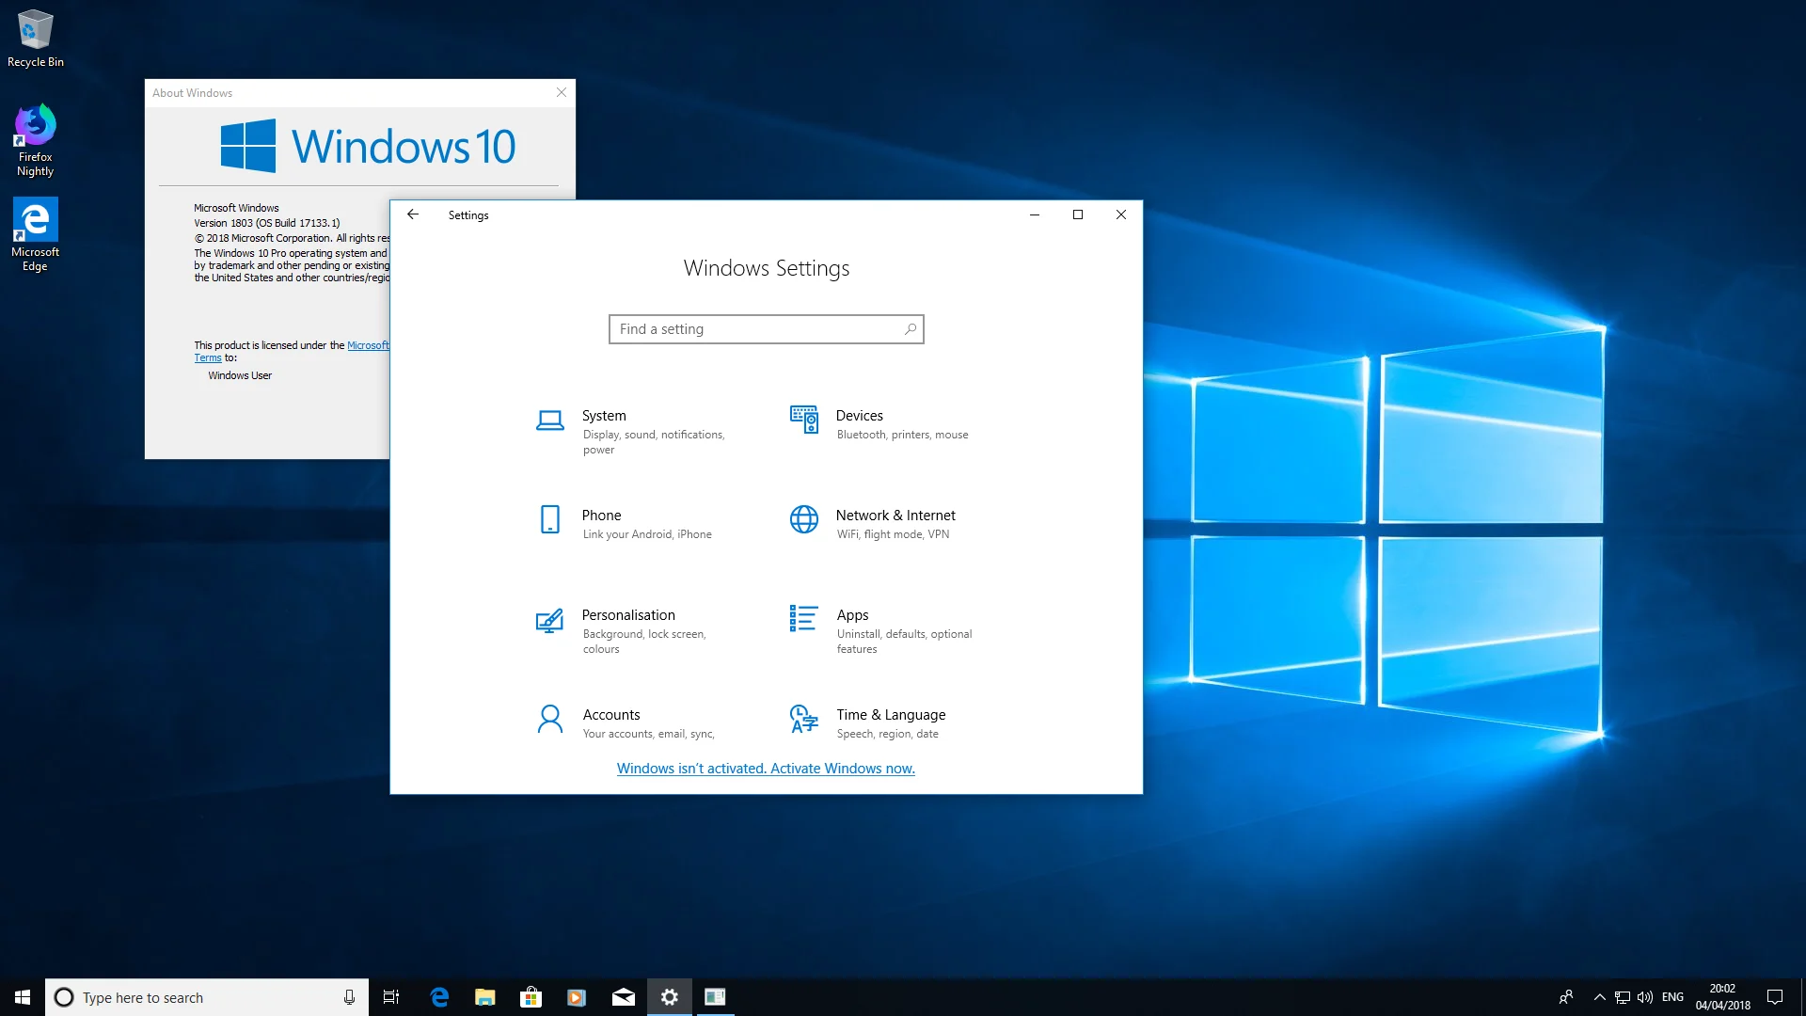Open the Terms link in About Windows
The width and height of the screenshot is (1806, 1016).
pyautogui.click(x=208, y=358)
